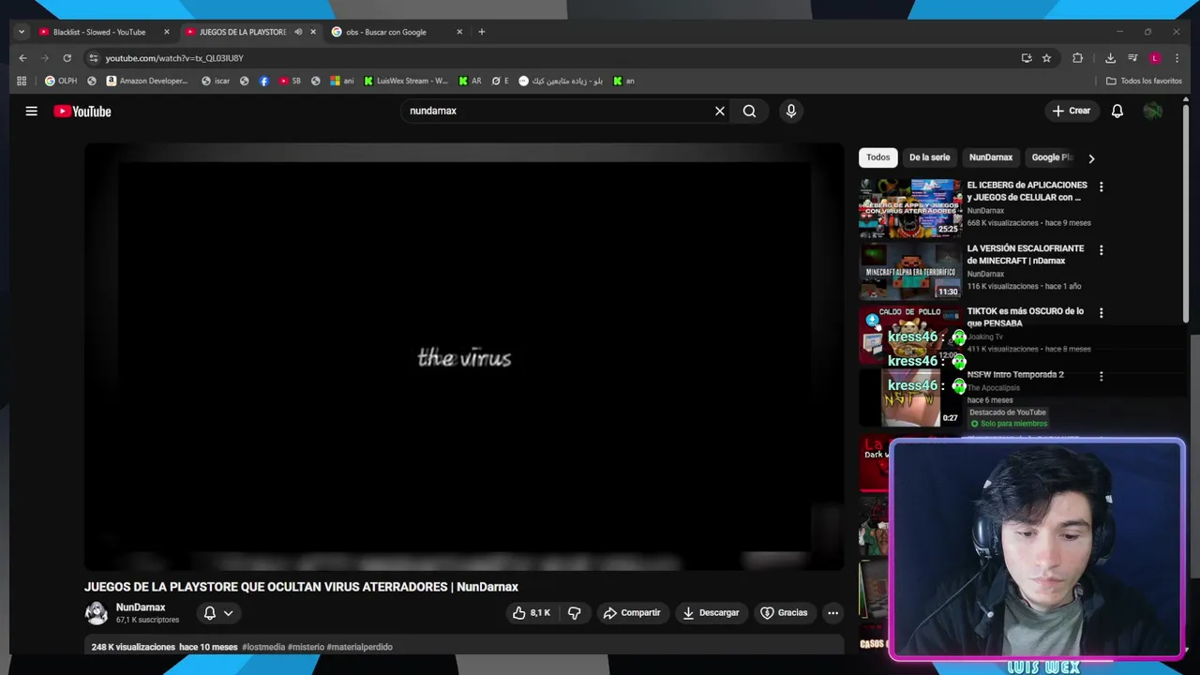The width and height of the screenshot is (1200, 675).
Task: Open LA VERSIÓN ESCALOFRIANTE de MINECRAFT thumbnail
Action: (909, 271)
